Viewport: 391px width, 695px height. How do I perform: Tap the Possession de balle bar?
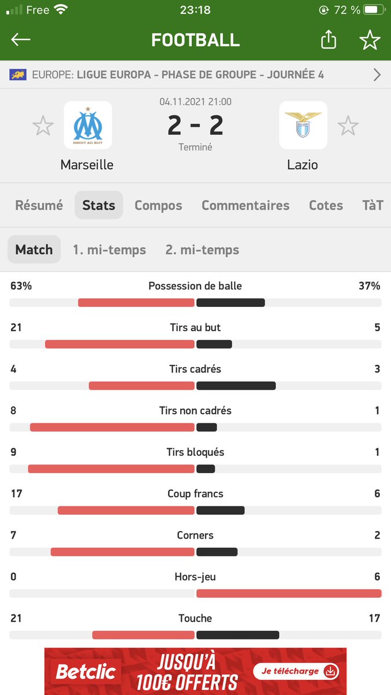(x=195, y=302)
